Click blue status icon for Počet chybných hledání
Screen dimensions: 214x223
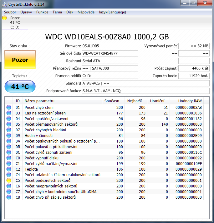(x=9, y=130)
